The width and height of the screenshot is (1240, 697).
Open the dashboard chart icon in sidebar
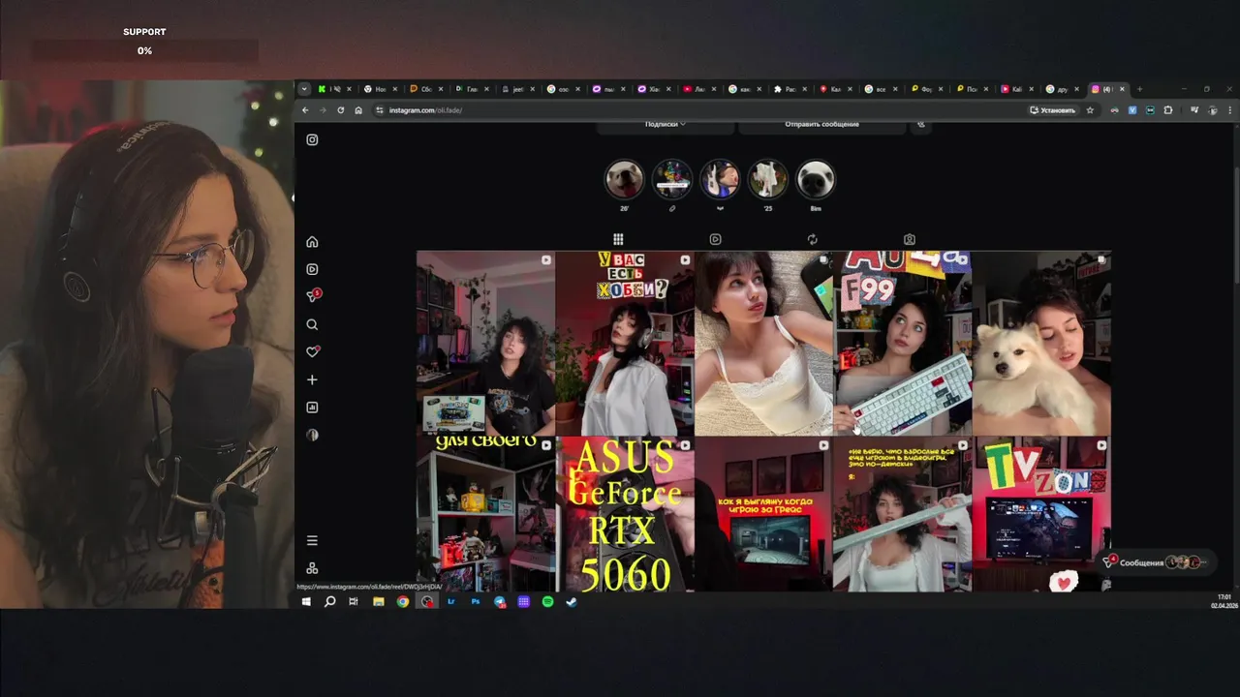[x=312, y=408]
